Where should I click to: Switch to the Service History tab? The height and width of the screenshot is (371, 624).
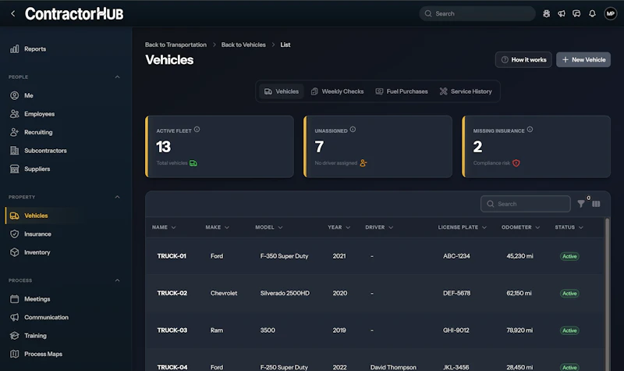click(x=466, y=91)
